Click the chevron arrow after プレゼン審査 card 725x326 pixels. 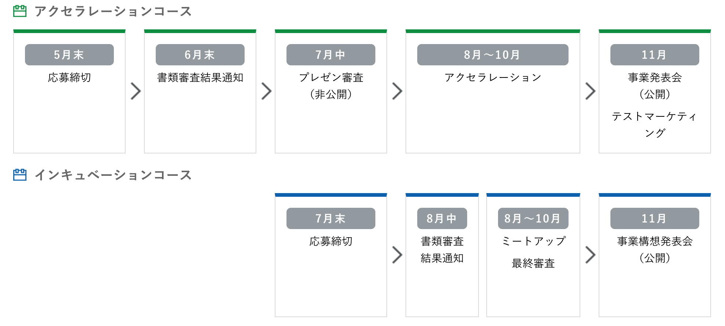[x=397, y=91]
